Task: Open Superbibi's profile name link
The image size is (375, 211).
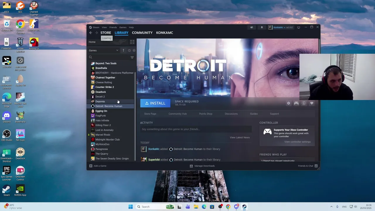Action: point(154,160)
